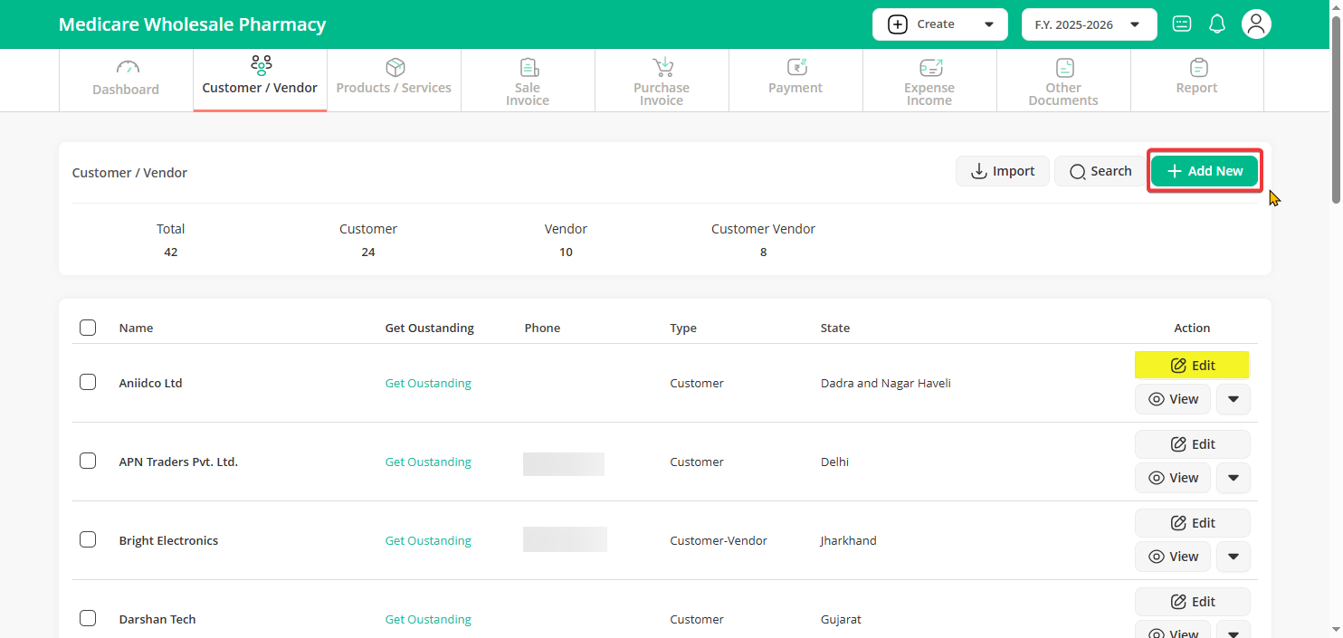Select the Aniidco Ltd row checkbox
1343x638 pixels.
click(88, 382)
